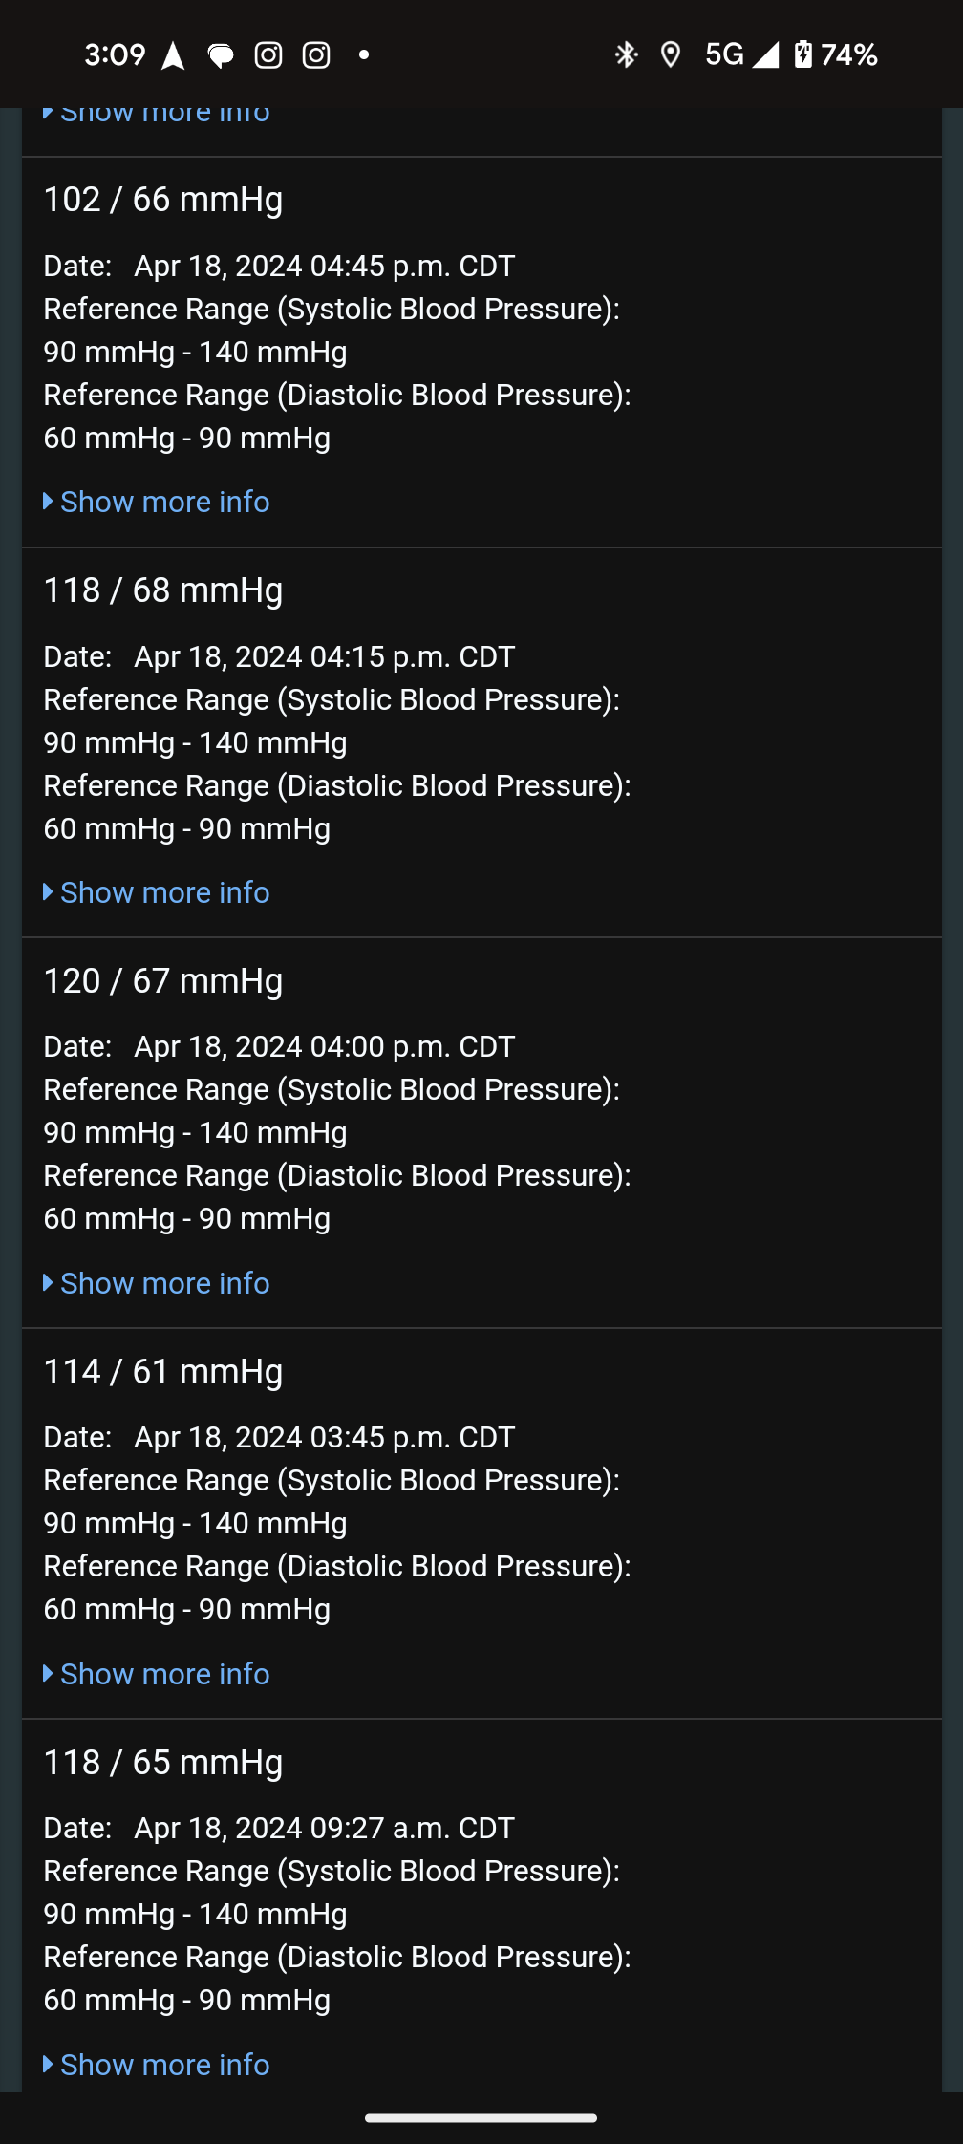Tap the 3:09 clock in status bar
The image size is (963, 2144).
(x=115, y=55)
